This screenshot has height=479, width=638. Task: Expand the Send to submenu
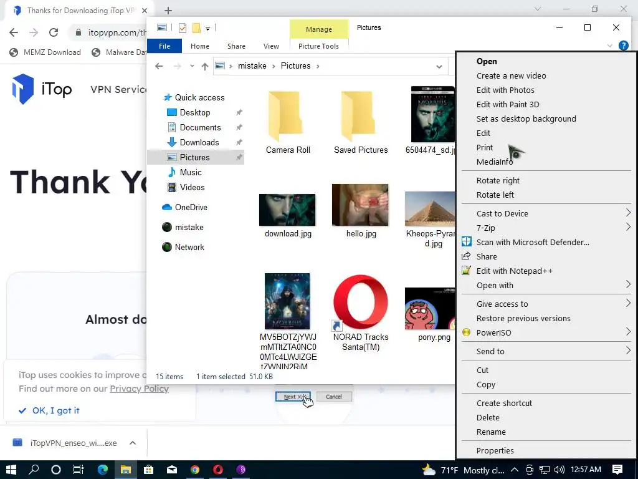click(x=546, y=351)
